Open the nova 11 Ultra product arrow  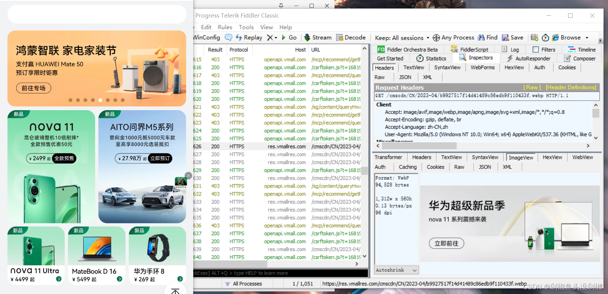click(x=59, y=279)
